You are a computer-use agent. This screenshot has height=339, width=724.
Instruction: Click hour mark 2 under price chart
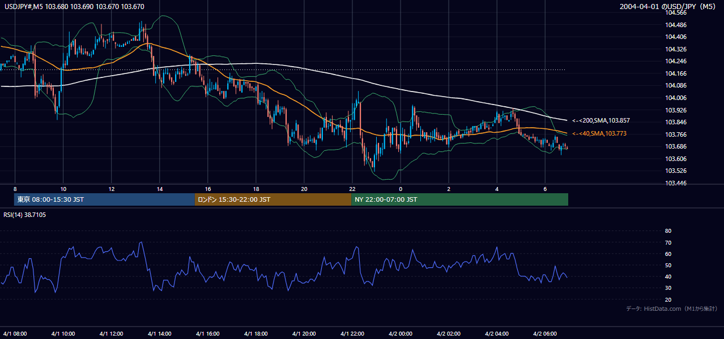pyautogui.click(x=449, y=189)
